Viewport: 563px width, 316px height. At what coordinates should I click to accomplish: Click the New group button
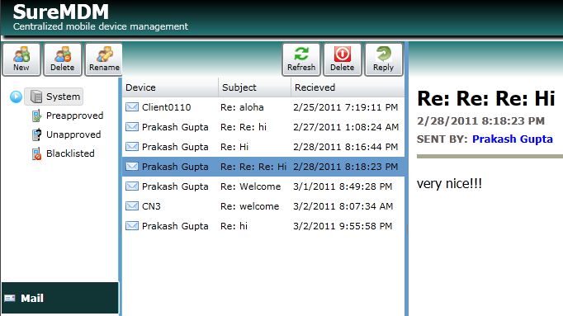(21, 59)
